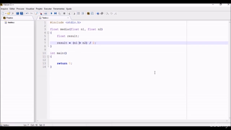Click the 'Col: 18' status bar entry
The height and width of the screenshot is (130, 231).
[x=34, y=125]
